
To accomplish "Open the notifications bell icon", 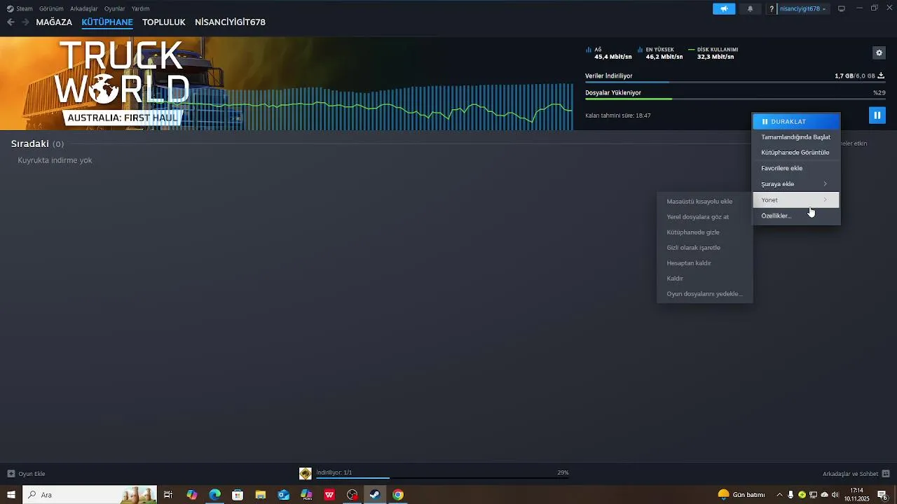I will point(751,9).
